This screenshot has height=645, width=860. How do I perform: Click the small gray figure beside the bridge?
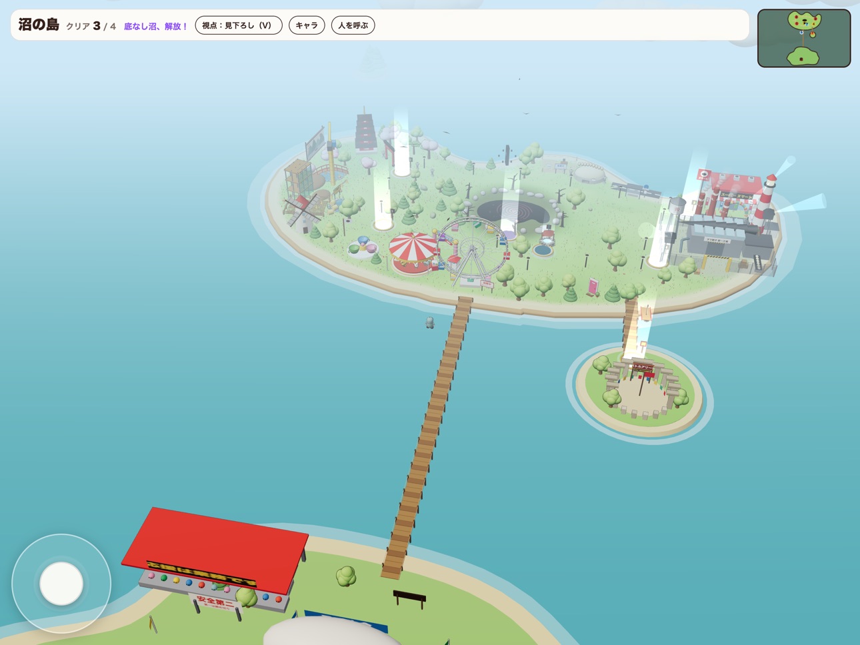coord(430,323)
